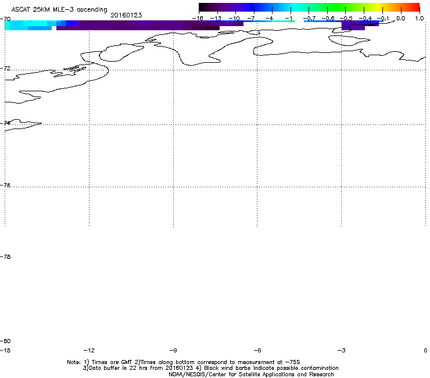Click the date label 20160123 under the title
The width and height of the screenshot is (430, 378).
(x=126, y=15)
